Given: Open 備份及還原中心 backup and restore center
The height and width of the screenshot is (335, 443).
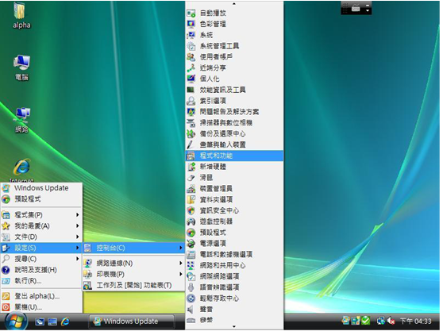Looking at the screenshot, I should (x=234, y=133).
